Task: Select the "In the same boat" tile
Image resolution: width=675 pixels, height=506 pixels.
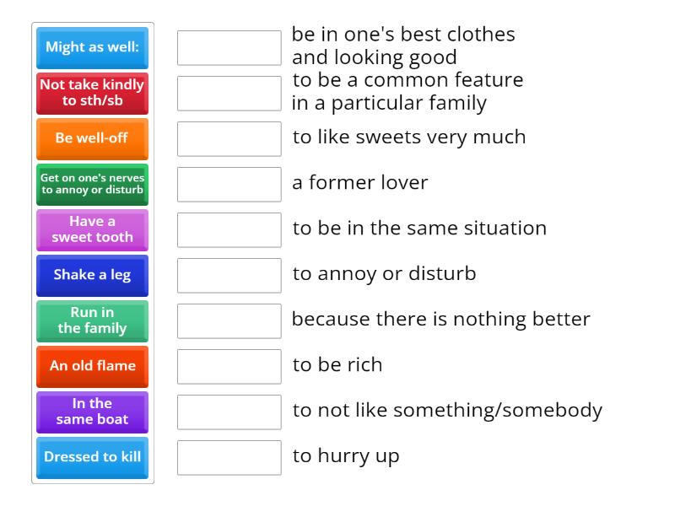Action: pos(92,412)
